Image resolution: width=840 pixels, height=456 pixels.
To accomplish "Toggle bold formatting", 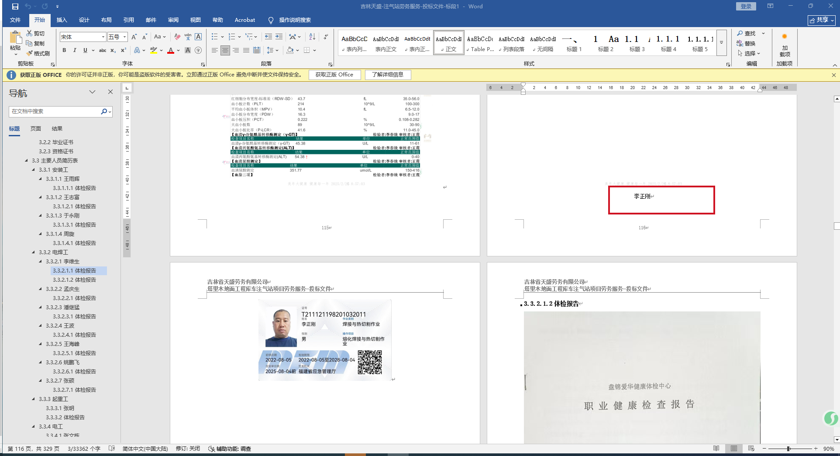I will coord(64,50).
